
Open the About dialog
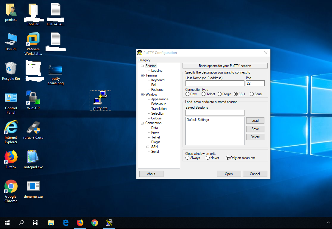[x=151, y=174]
